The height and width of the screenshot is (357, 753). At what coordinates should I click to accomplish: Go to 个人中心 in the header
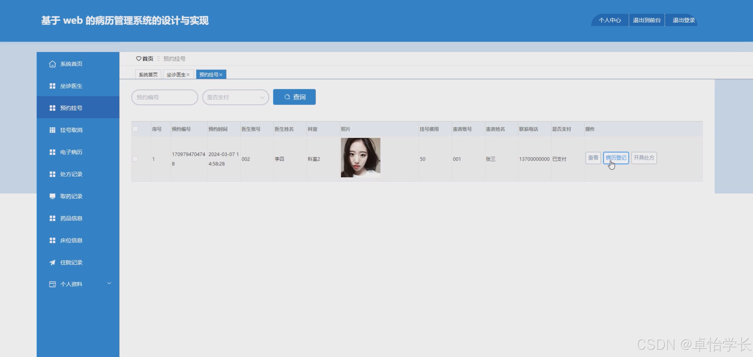click(610, 20)
